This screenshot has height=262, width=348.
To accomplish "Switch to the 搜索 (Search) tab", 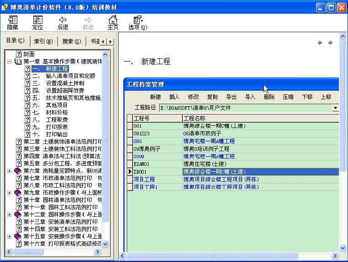I will (x=72, y=41).
